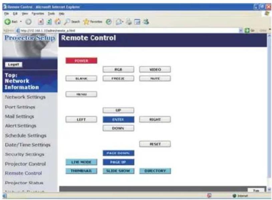Image resolution: width=272 pixels, height=200 pixels.
Task: Click the Messenger toolbar icon
Action: (x=146, y=22)
